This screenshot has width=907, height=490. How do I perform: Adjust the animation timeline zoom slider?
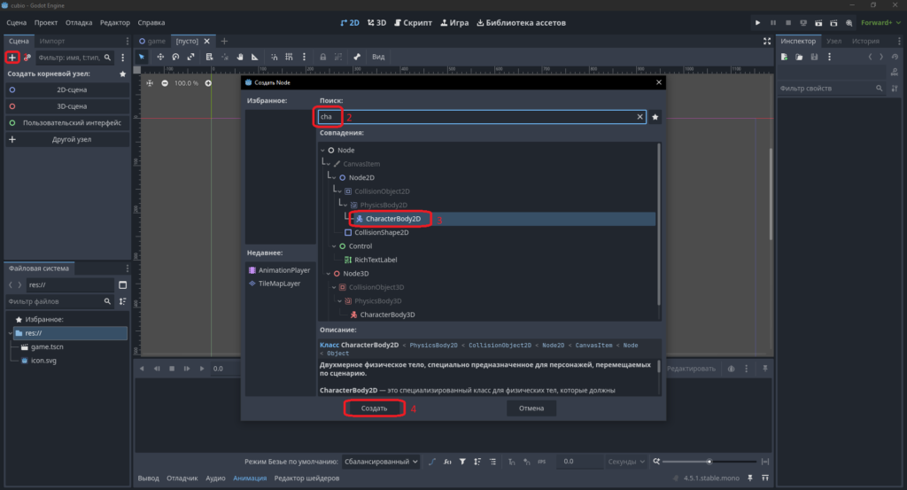[x=709, y=462]
